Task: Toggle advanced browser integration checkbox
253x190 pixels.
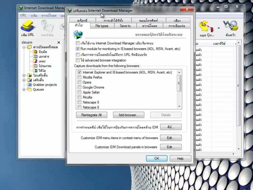Action: [77, 60]
